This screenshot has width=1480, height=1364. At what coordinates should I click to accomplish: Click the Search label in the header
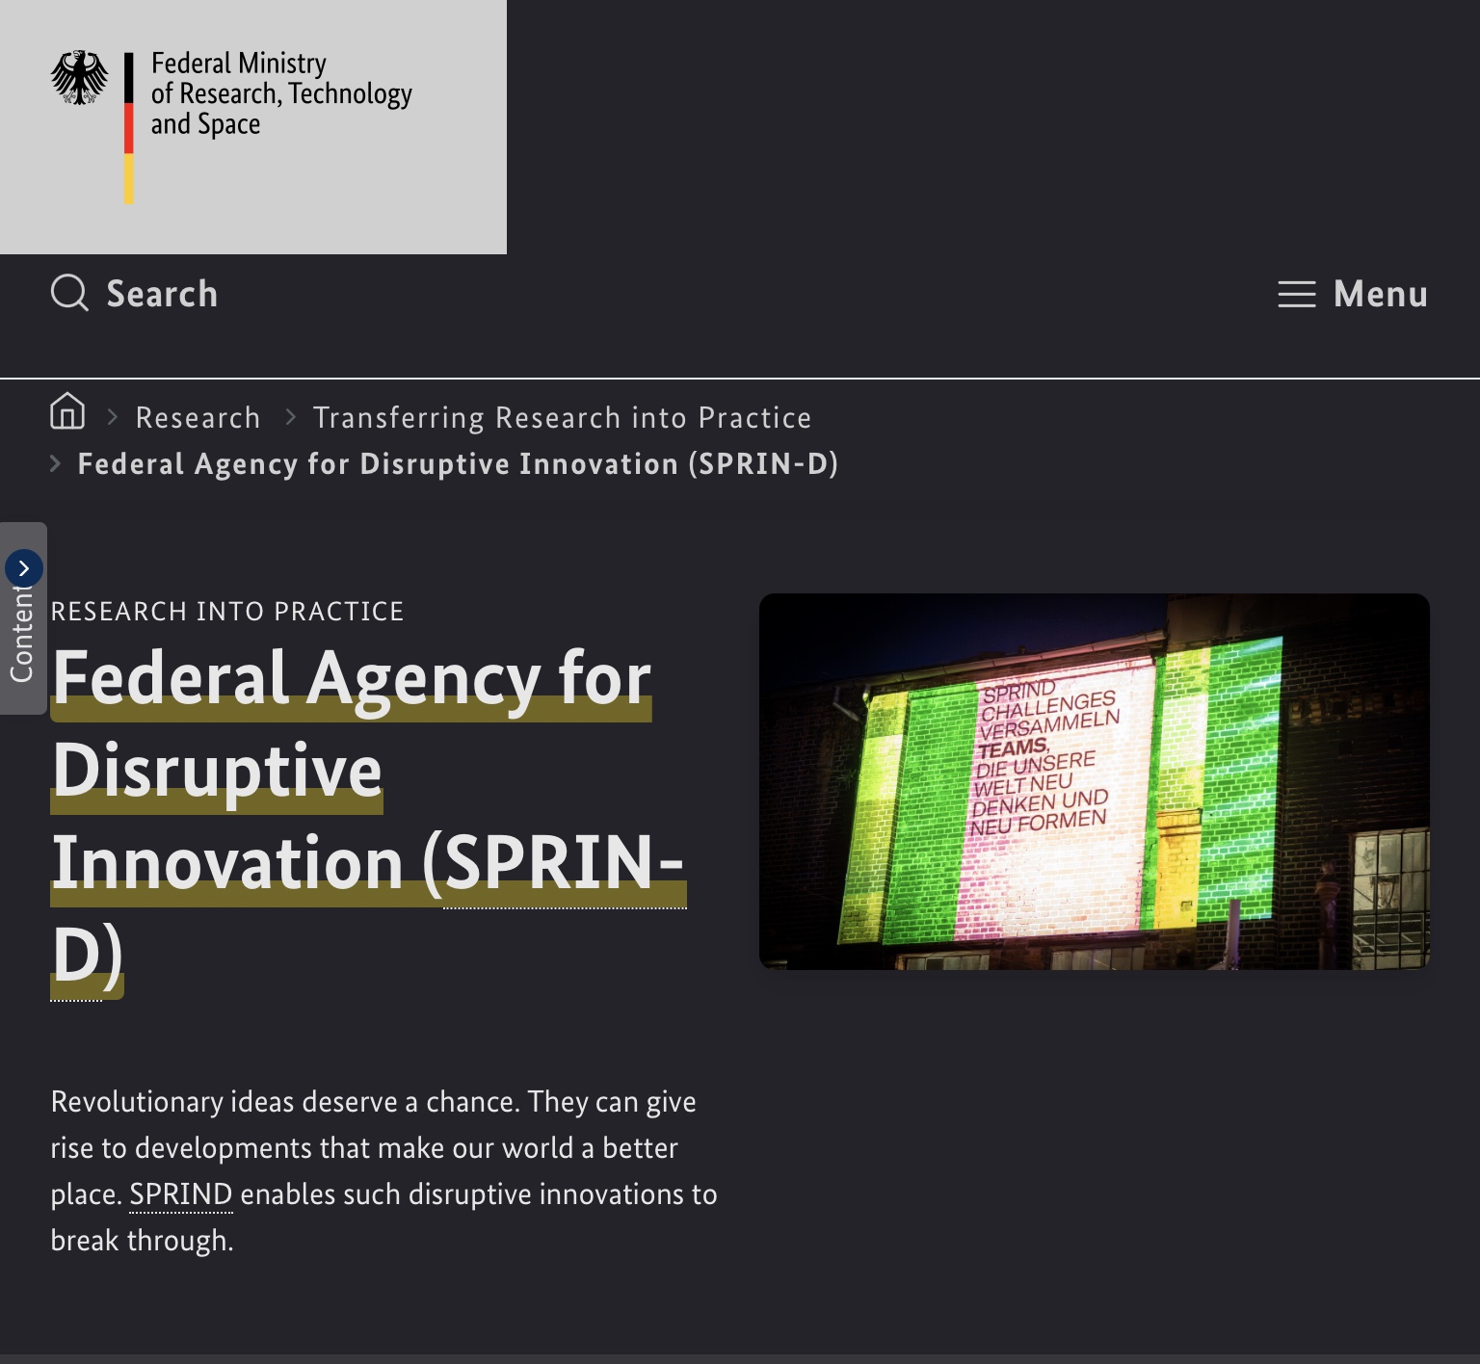tap(162, 294)
